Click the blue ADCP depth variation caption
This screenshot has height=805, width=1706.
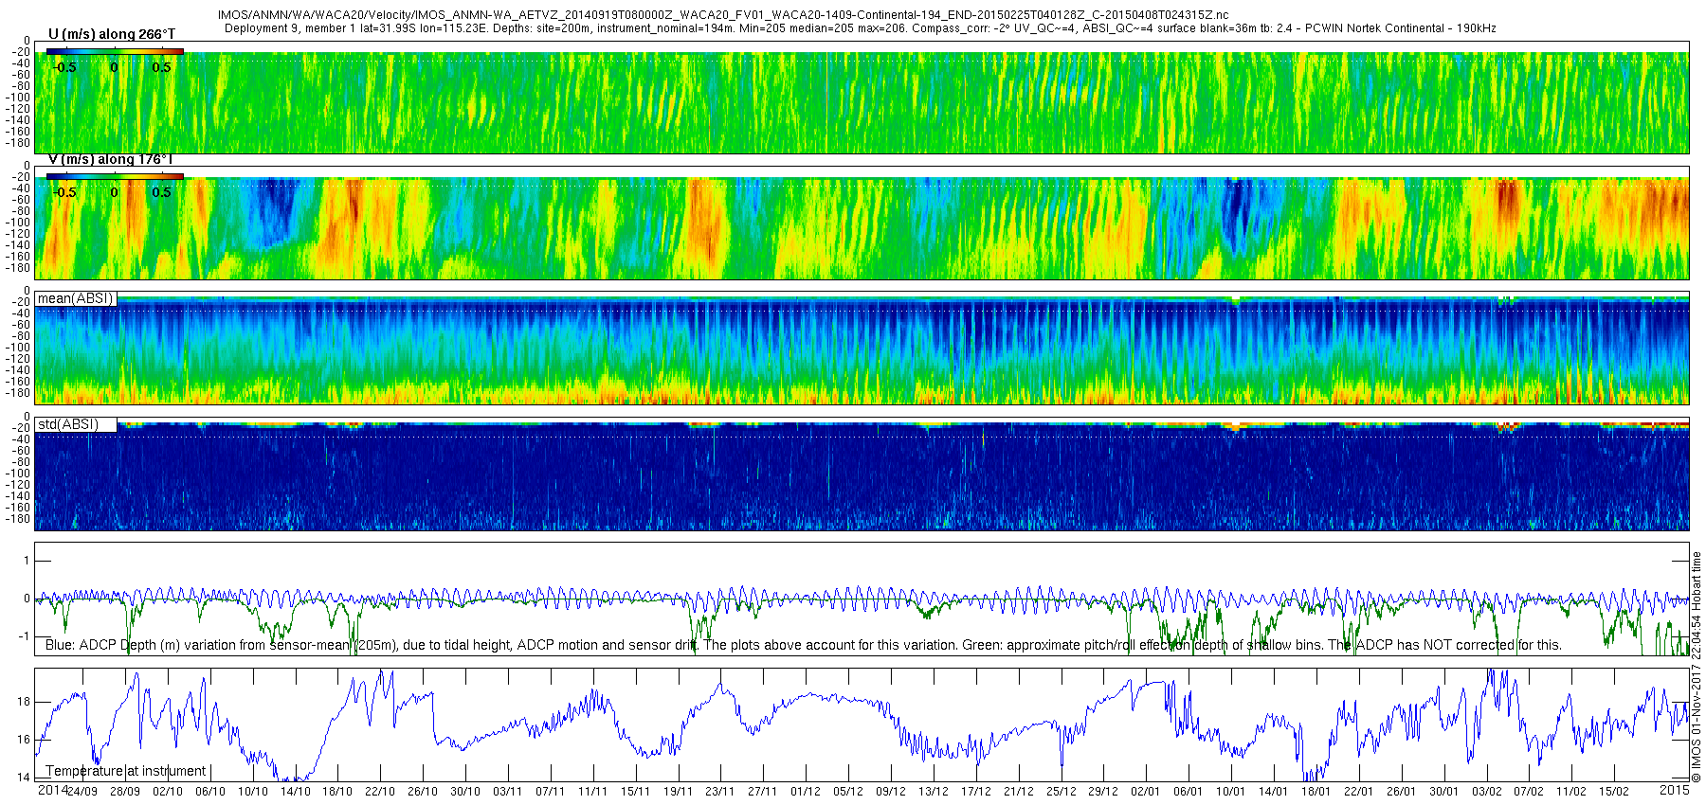(x=804, y=645)
